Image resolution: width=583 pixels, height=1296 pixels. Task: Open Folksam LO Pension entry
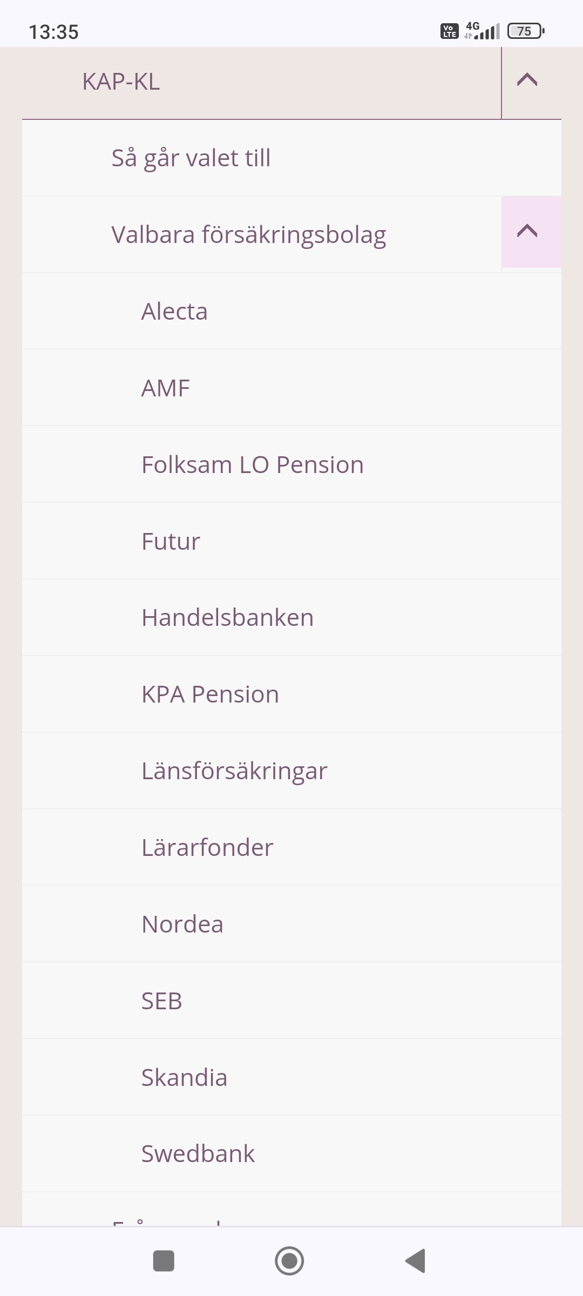point(253,465)
